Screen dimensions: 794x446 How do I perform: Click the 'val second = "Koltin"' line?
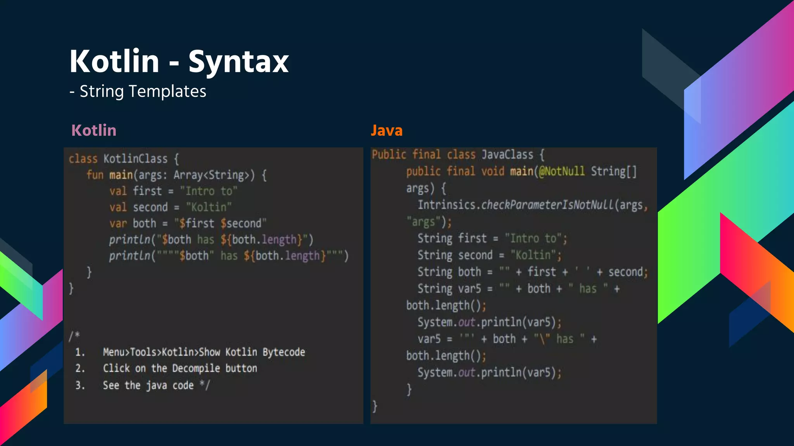[170, 208]
